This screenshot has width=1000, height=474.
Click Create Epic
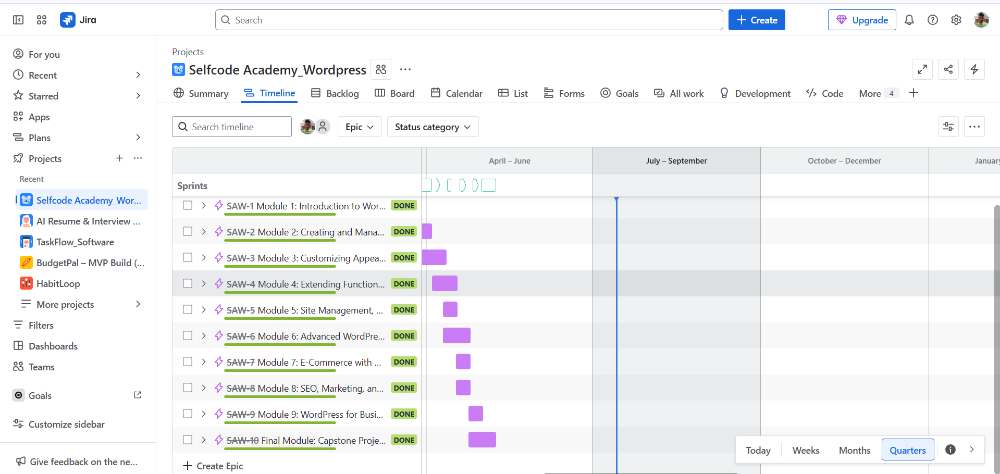[213, 466]
